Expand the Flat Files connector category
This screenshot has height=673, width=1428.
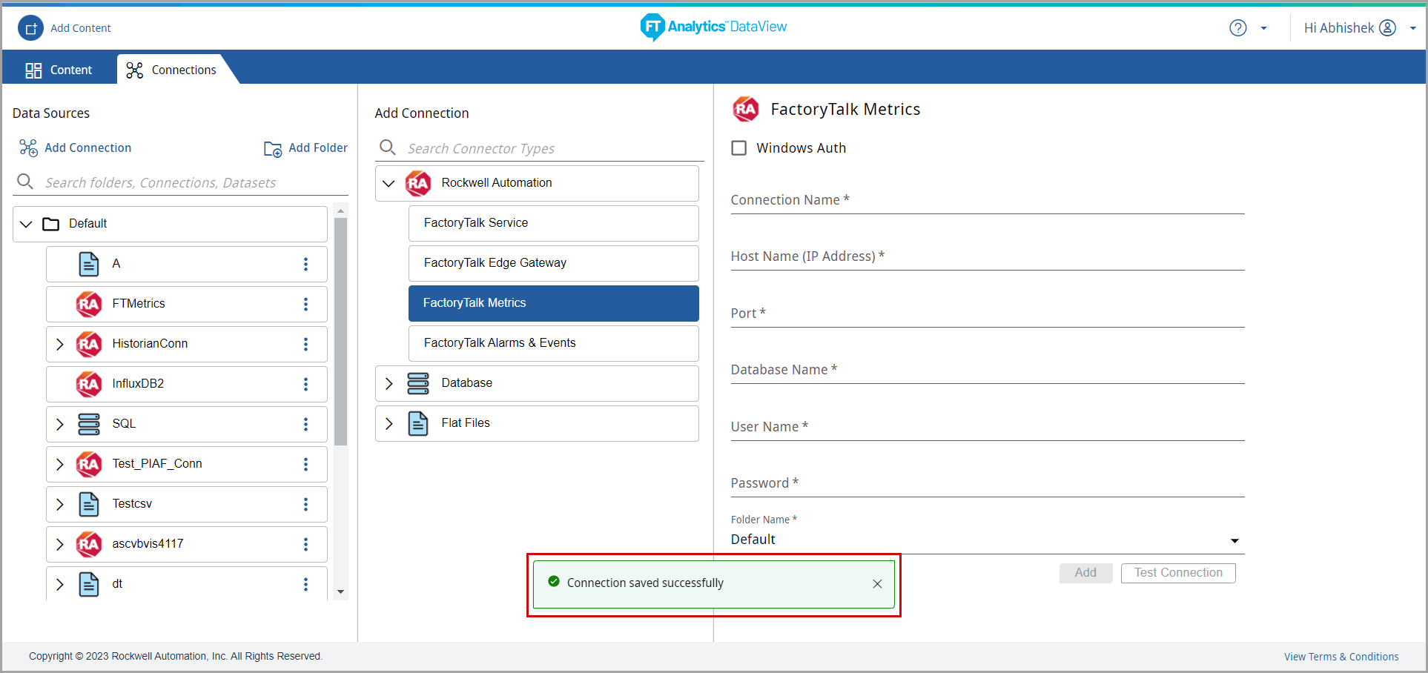coord(389,423)
